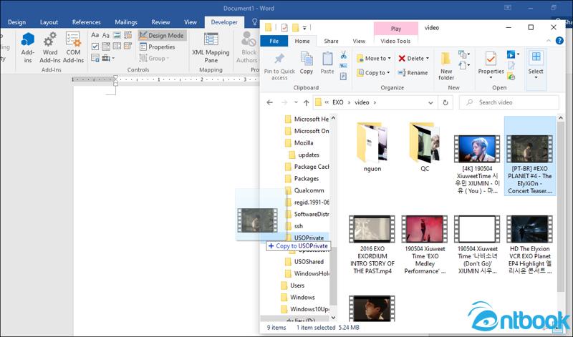Image resolution: width=573 pixels, height=337 pixels.
Task: Toggle Design Mode in Word Developer tab
Action: 162,35
